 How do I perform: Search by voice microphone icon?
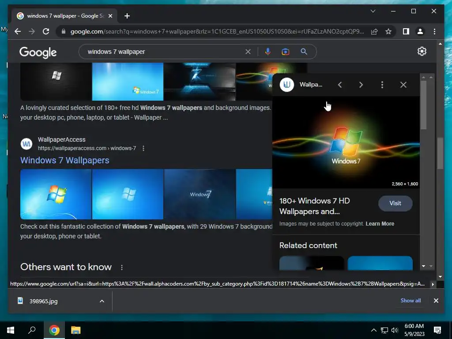pyautogui.click(x=268, y=52)
